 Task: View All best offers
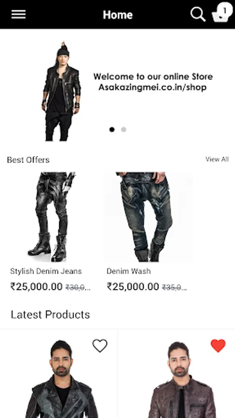click(x=217, y=159)
